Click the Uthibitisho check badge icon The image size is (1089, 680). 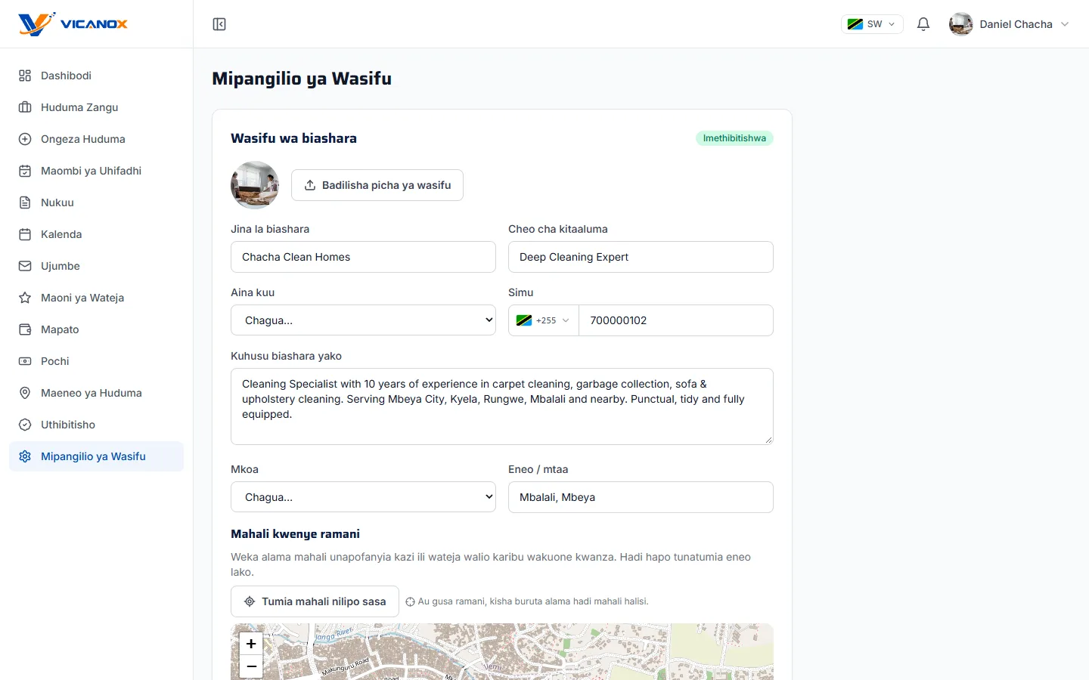pyautogui.click(x=25, y=425)
